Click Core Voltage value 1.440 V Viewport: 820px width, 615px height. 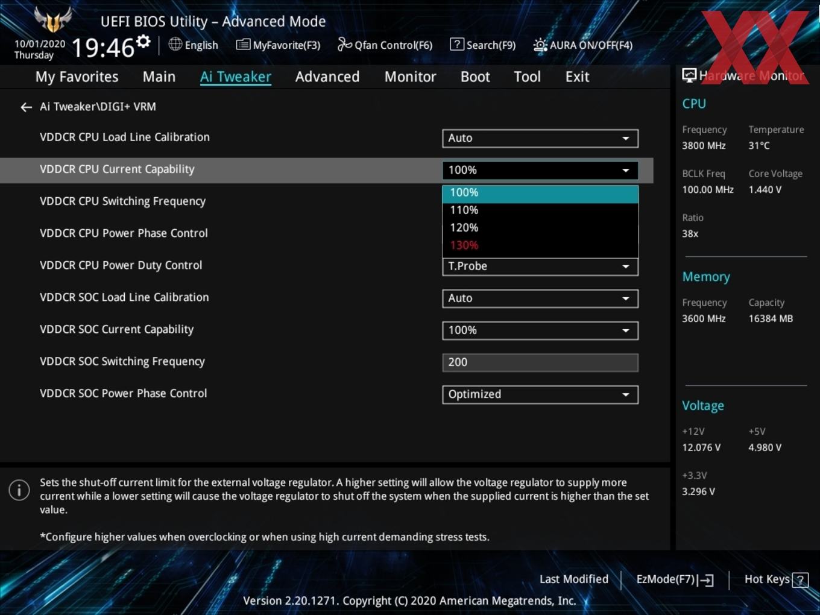coord(765,189)
